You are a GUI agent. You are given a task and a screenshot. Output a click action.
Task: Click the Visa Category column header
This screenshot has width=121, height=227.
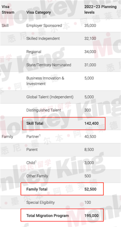pos(38,12)
